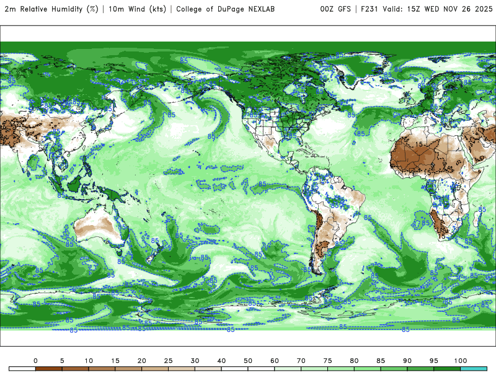Select the darkest green swatch between 95 and 100
This screenshot has height=372, width=496.
447,369
